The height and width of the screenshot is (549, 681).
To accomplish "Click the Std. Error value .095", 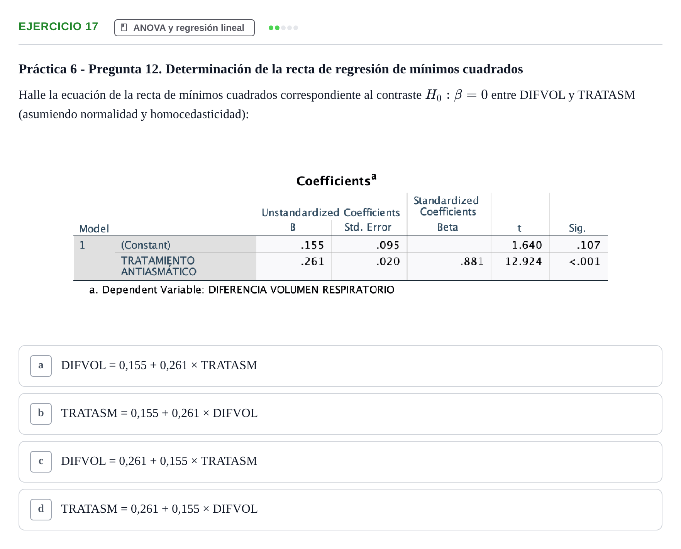I will point(388,245).
